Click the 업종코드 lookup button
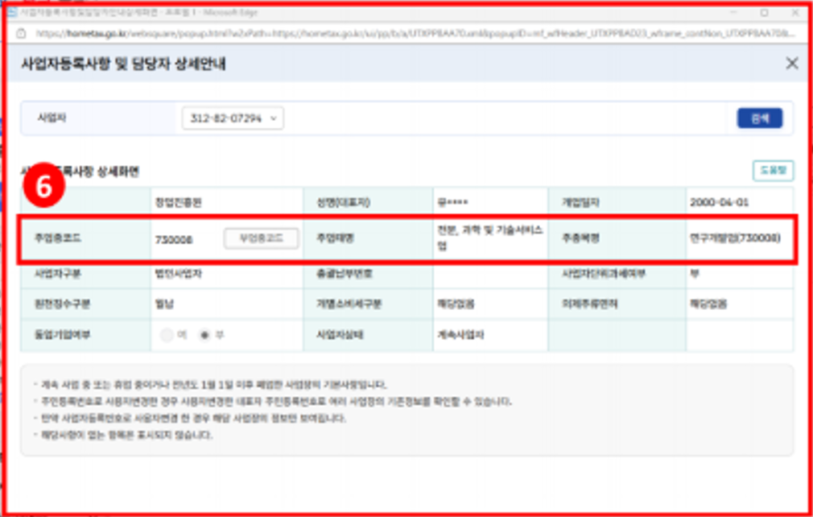 (260, 238)
